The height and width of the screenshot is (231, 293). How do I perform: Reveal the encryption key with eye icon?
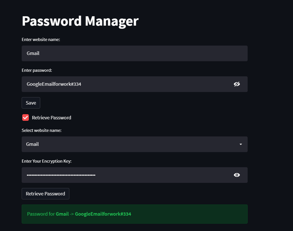(237, 175)
